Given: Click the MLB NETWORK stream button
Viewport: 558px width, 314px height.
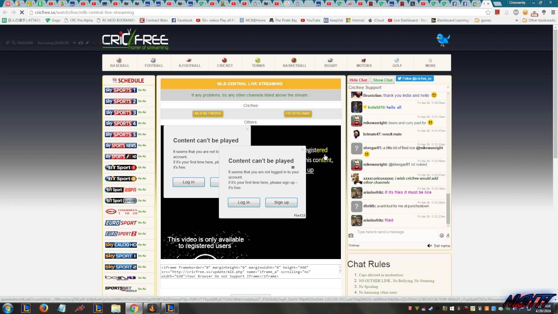Looking at the screenshot, I should pyautogui.click(x=208, y=113).
